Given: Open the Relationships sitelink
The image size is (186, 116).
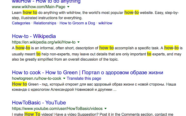Looking at the screenshot, I should pos(45,23).
